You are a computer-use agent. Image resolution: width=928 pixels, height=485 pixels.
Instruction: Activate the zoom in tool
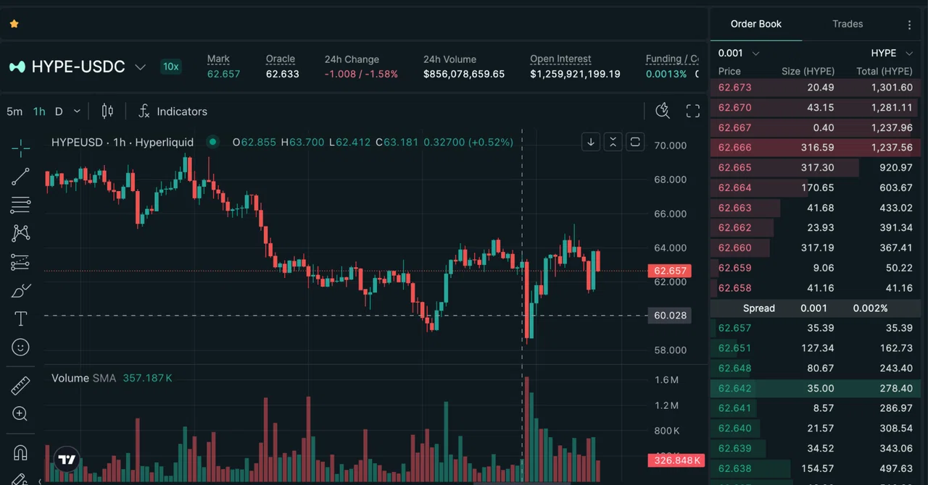pyautogui.click(x=20, y=414)
